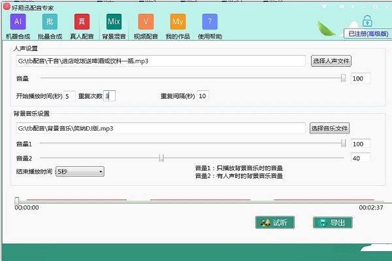Click the voice 音量 slider handle
Screen dimensions: 392x261
click(343, 78)
